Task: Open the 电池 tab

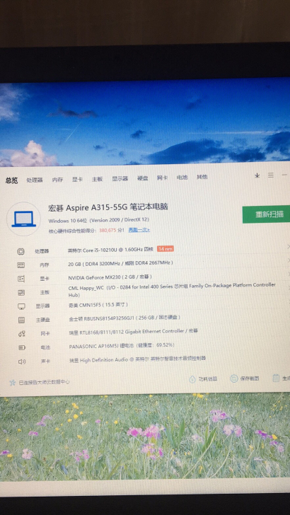Action: coord(182,178)
